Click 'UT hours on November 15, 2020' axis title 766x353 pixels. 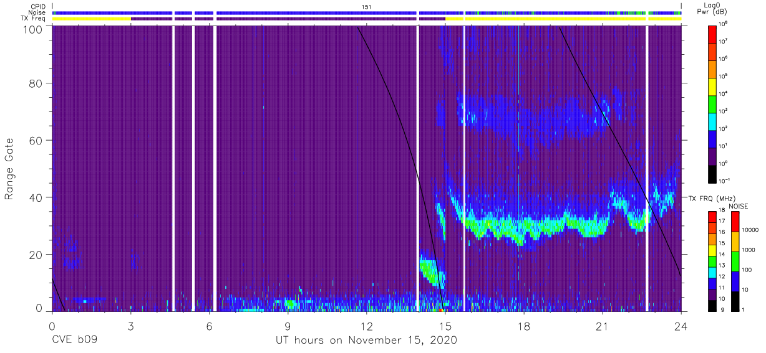[x=366, y=341]
